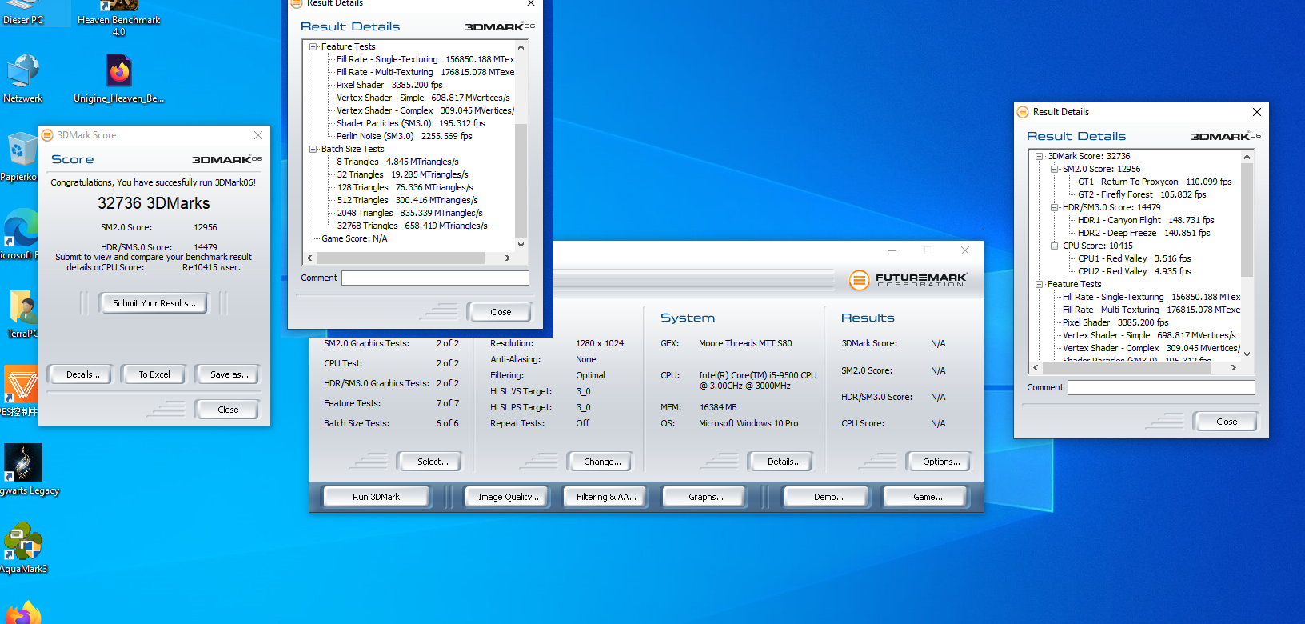Click Close button in right Result Details window
Image resolution: width=1305 pixels, height=624 pixels.
1226,422
